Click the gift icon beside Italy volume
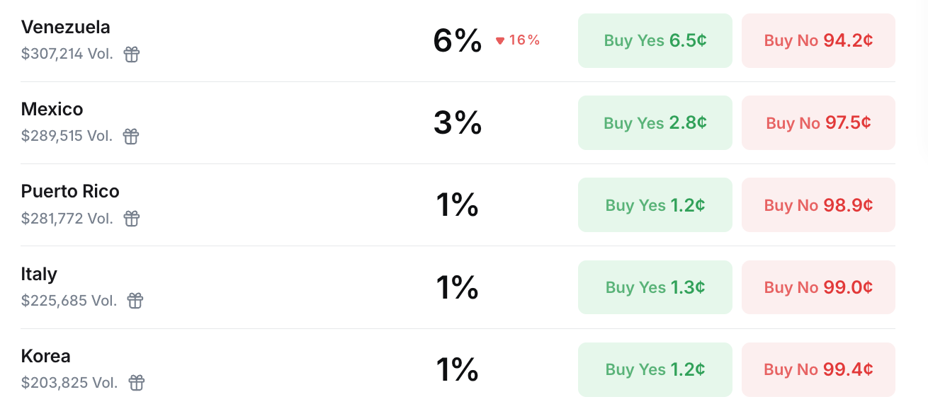 [135, 301]
